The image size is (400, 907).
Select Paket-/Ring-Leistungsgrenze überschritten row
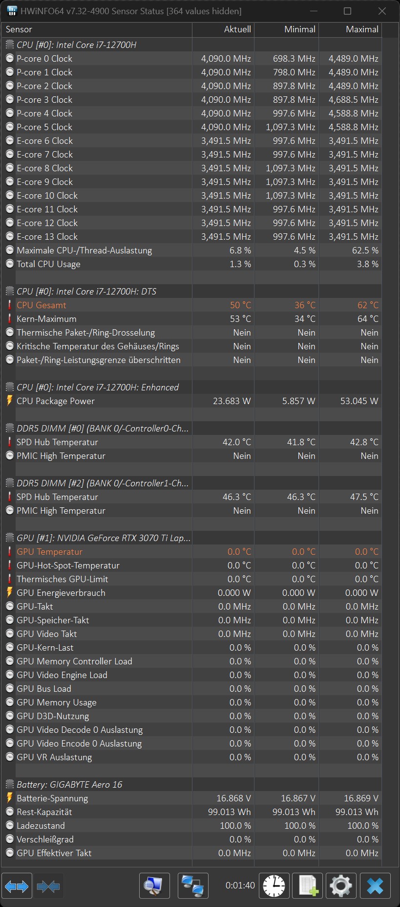pyautogui.click(x=191, y=360)
